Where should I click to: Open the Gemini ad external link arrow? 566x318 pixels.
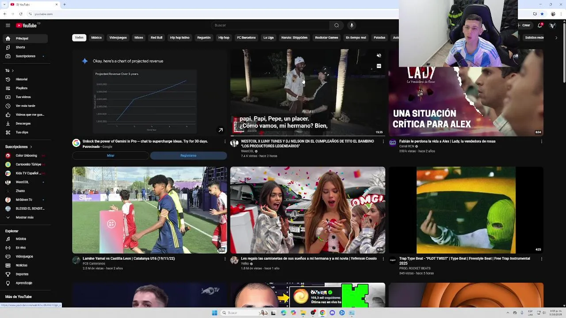tap(221, 130)
